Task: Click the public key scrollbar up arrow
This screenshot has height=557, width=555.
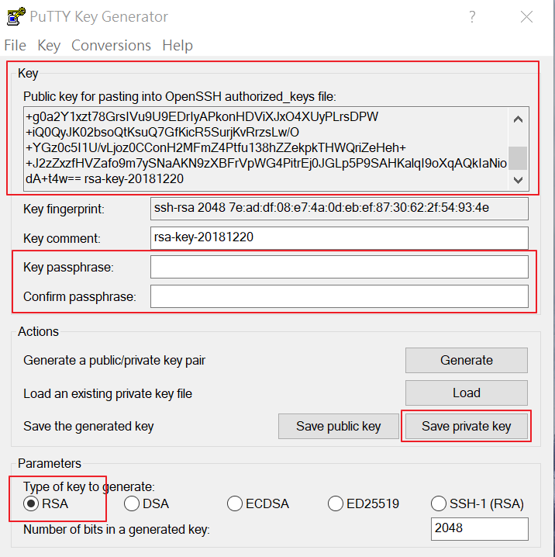Action: coord(518,119)
